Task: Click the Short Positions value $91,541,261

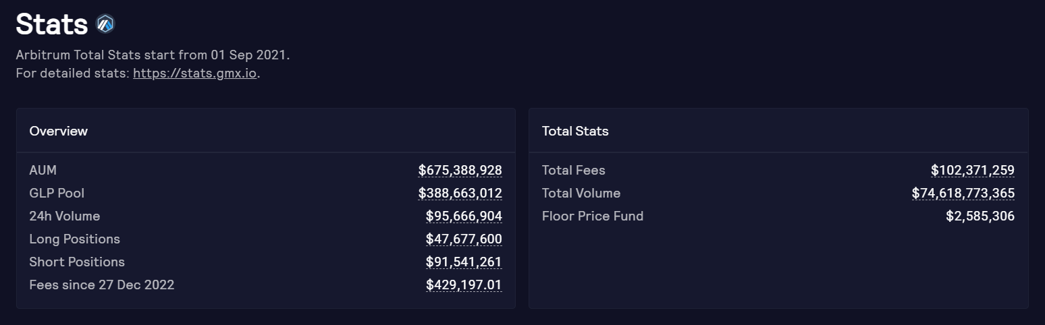Action: 464,262
